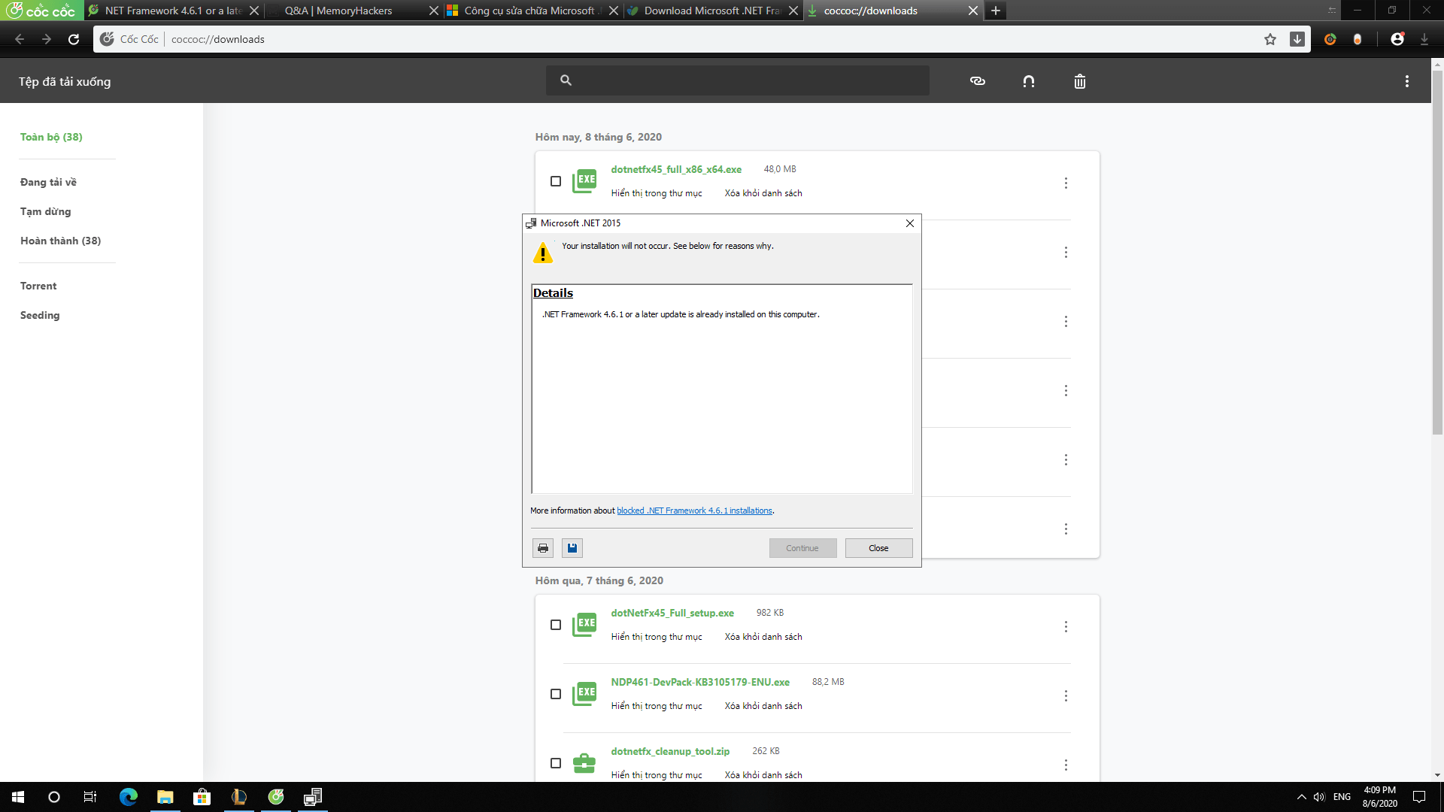Image resolution: width=1444 pixels, height=812 pixels.
Task: Click the download arrow icon in address bar
Action: pyautogui.click(x=1297, y=39)
